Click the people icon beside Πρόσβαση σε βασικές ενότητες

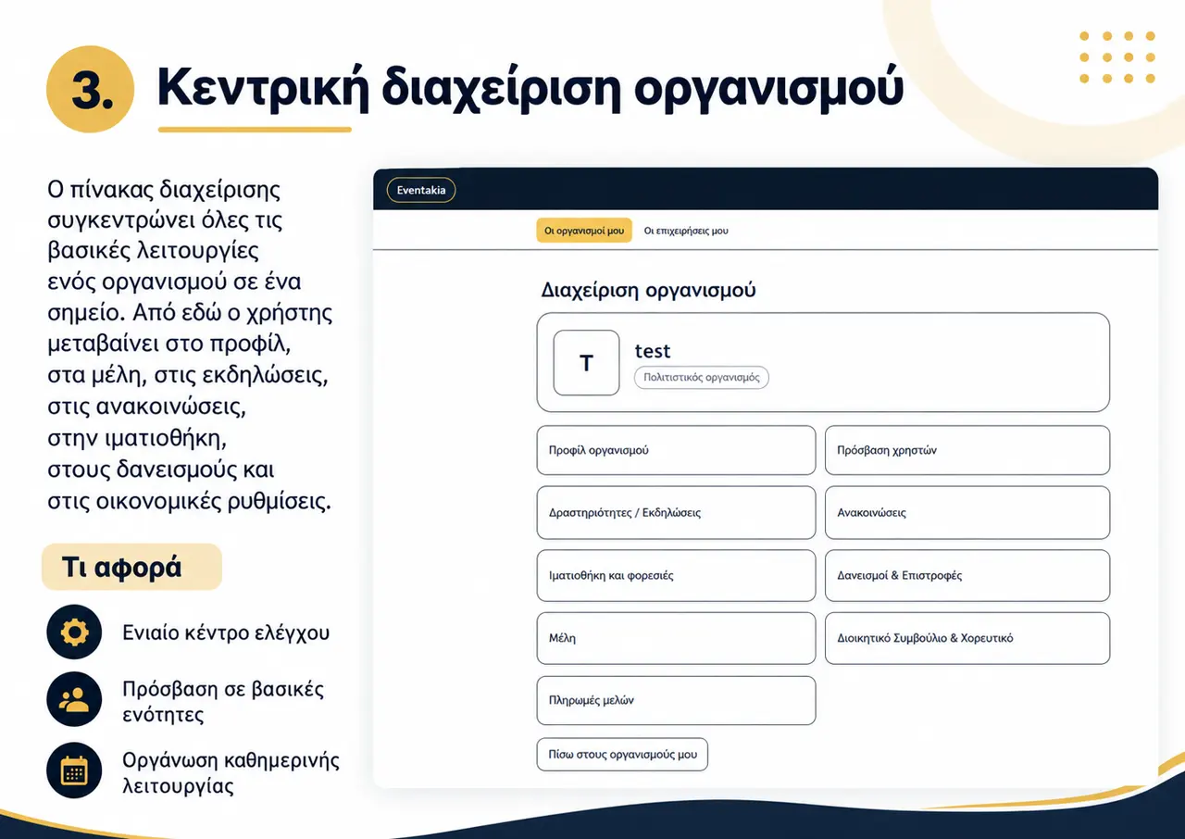[x=74, y=699]
